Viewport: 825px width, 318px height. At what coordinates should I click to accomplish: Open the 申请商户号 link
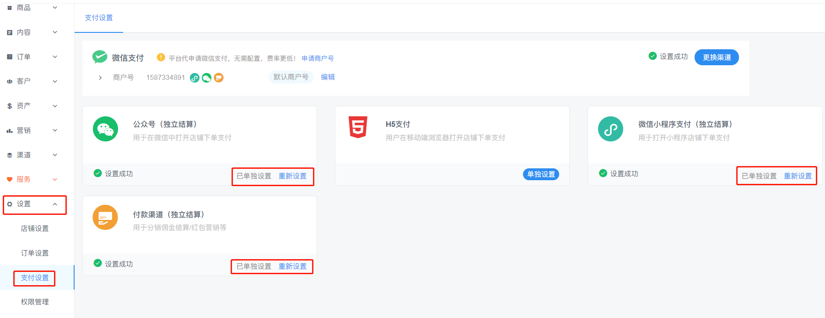pyautogui.click(x=318, y=58)
